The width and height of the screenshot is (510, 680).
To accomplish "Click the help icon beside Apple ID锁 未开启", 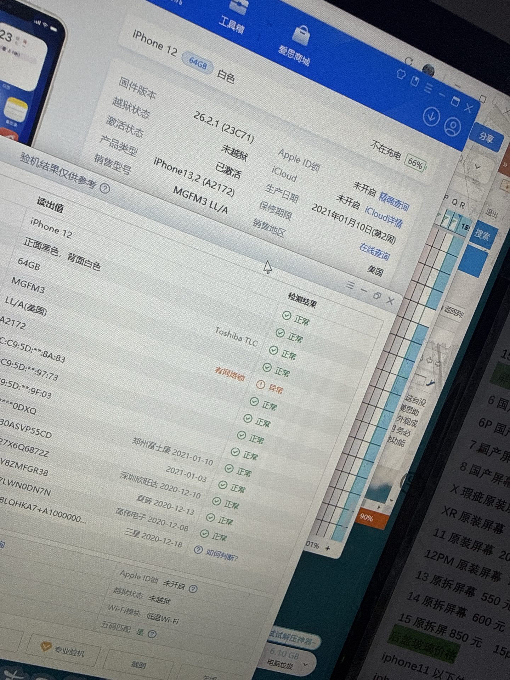I will [x=193, y=589].
